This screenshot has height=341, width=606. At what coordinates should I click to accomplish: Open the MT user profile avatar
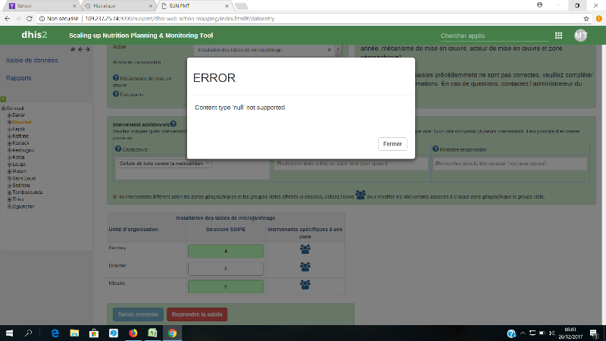point(580,36)
